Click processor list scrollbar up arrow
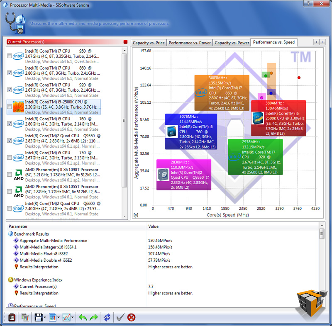This screenshot has height=326, width=332. (x=124, y=51)
